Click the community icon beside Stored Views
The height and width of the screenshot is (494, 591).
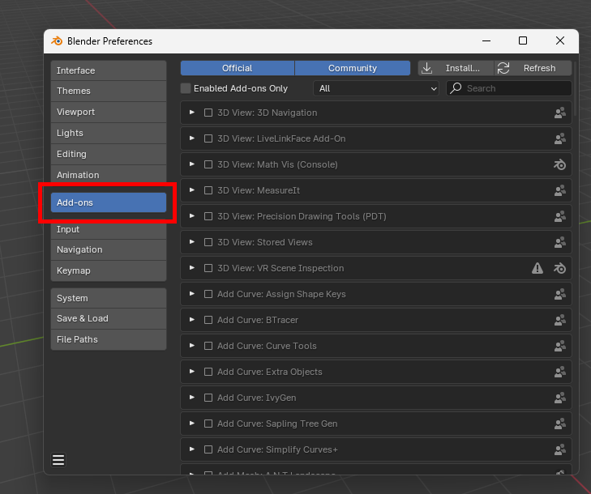(559, 242)
